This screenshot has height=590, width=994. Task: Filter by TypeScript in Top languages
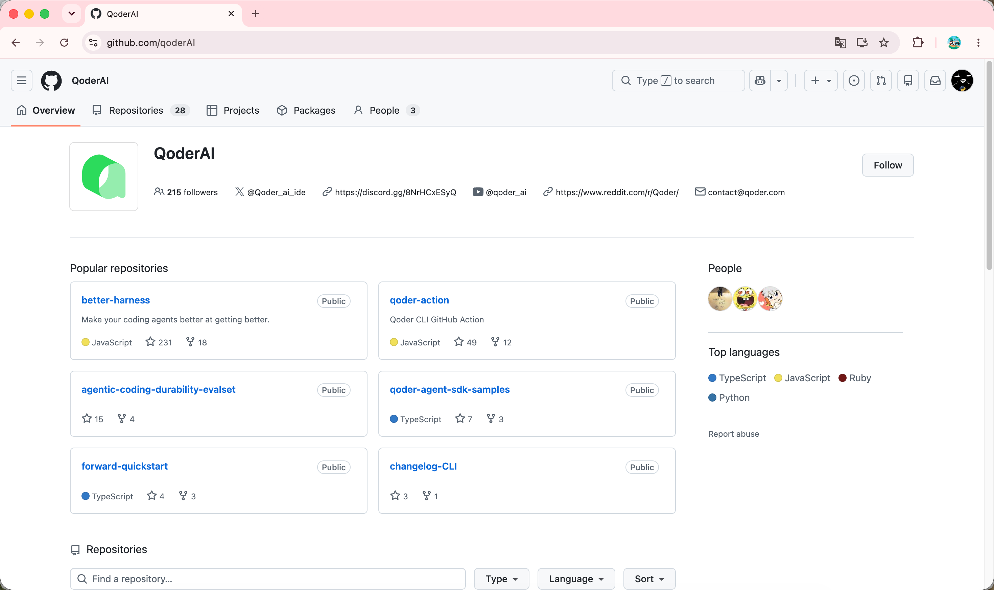point(737,378)
